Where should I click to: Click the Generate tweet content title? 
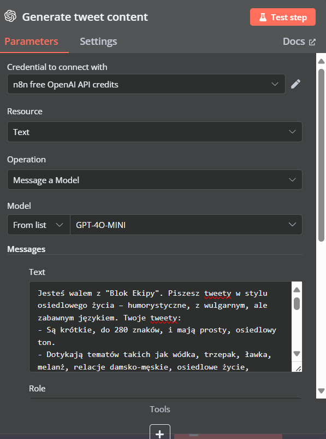[x=85, y=17]
